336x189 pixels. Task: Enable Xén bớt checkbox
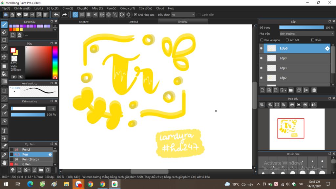(287, 40)
